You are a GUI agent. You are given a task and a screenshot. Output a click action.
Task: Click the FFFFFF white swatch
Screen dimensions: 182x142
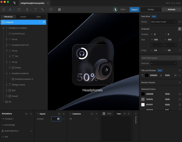tap(143, 104)
